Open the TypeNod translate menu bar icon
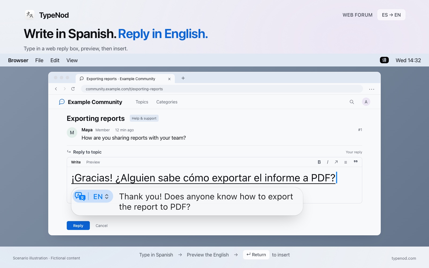This screenshot has width=429, height=268. point(384,60)
